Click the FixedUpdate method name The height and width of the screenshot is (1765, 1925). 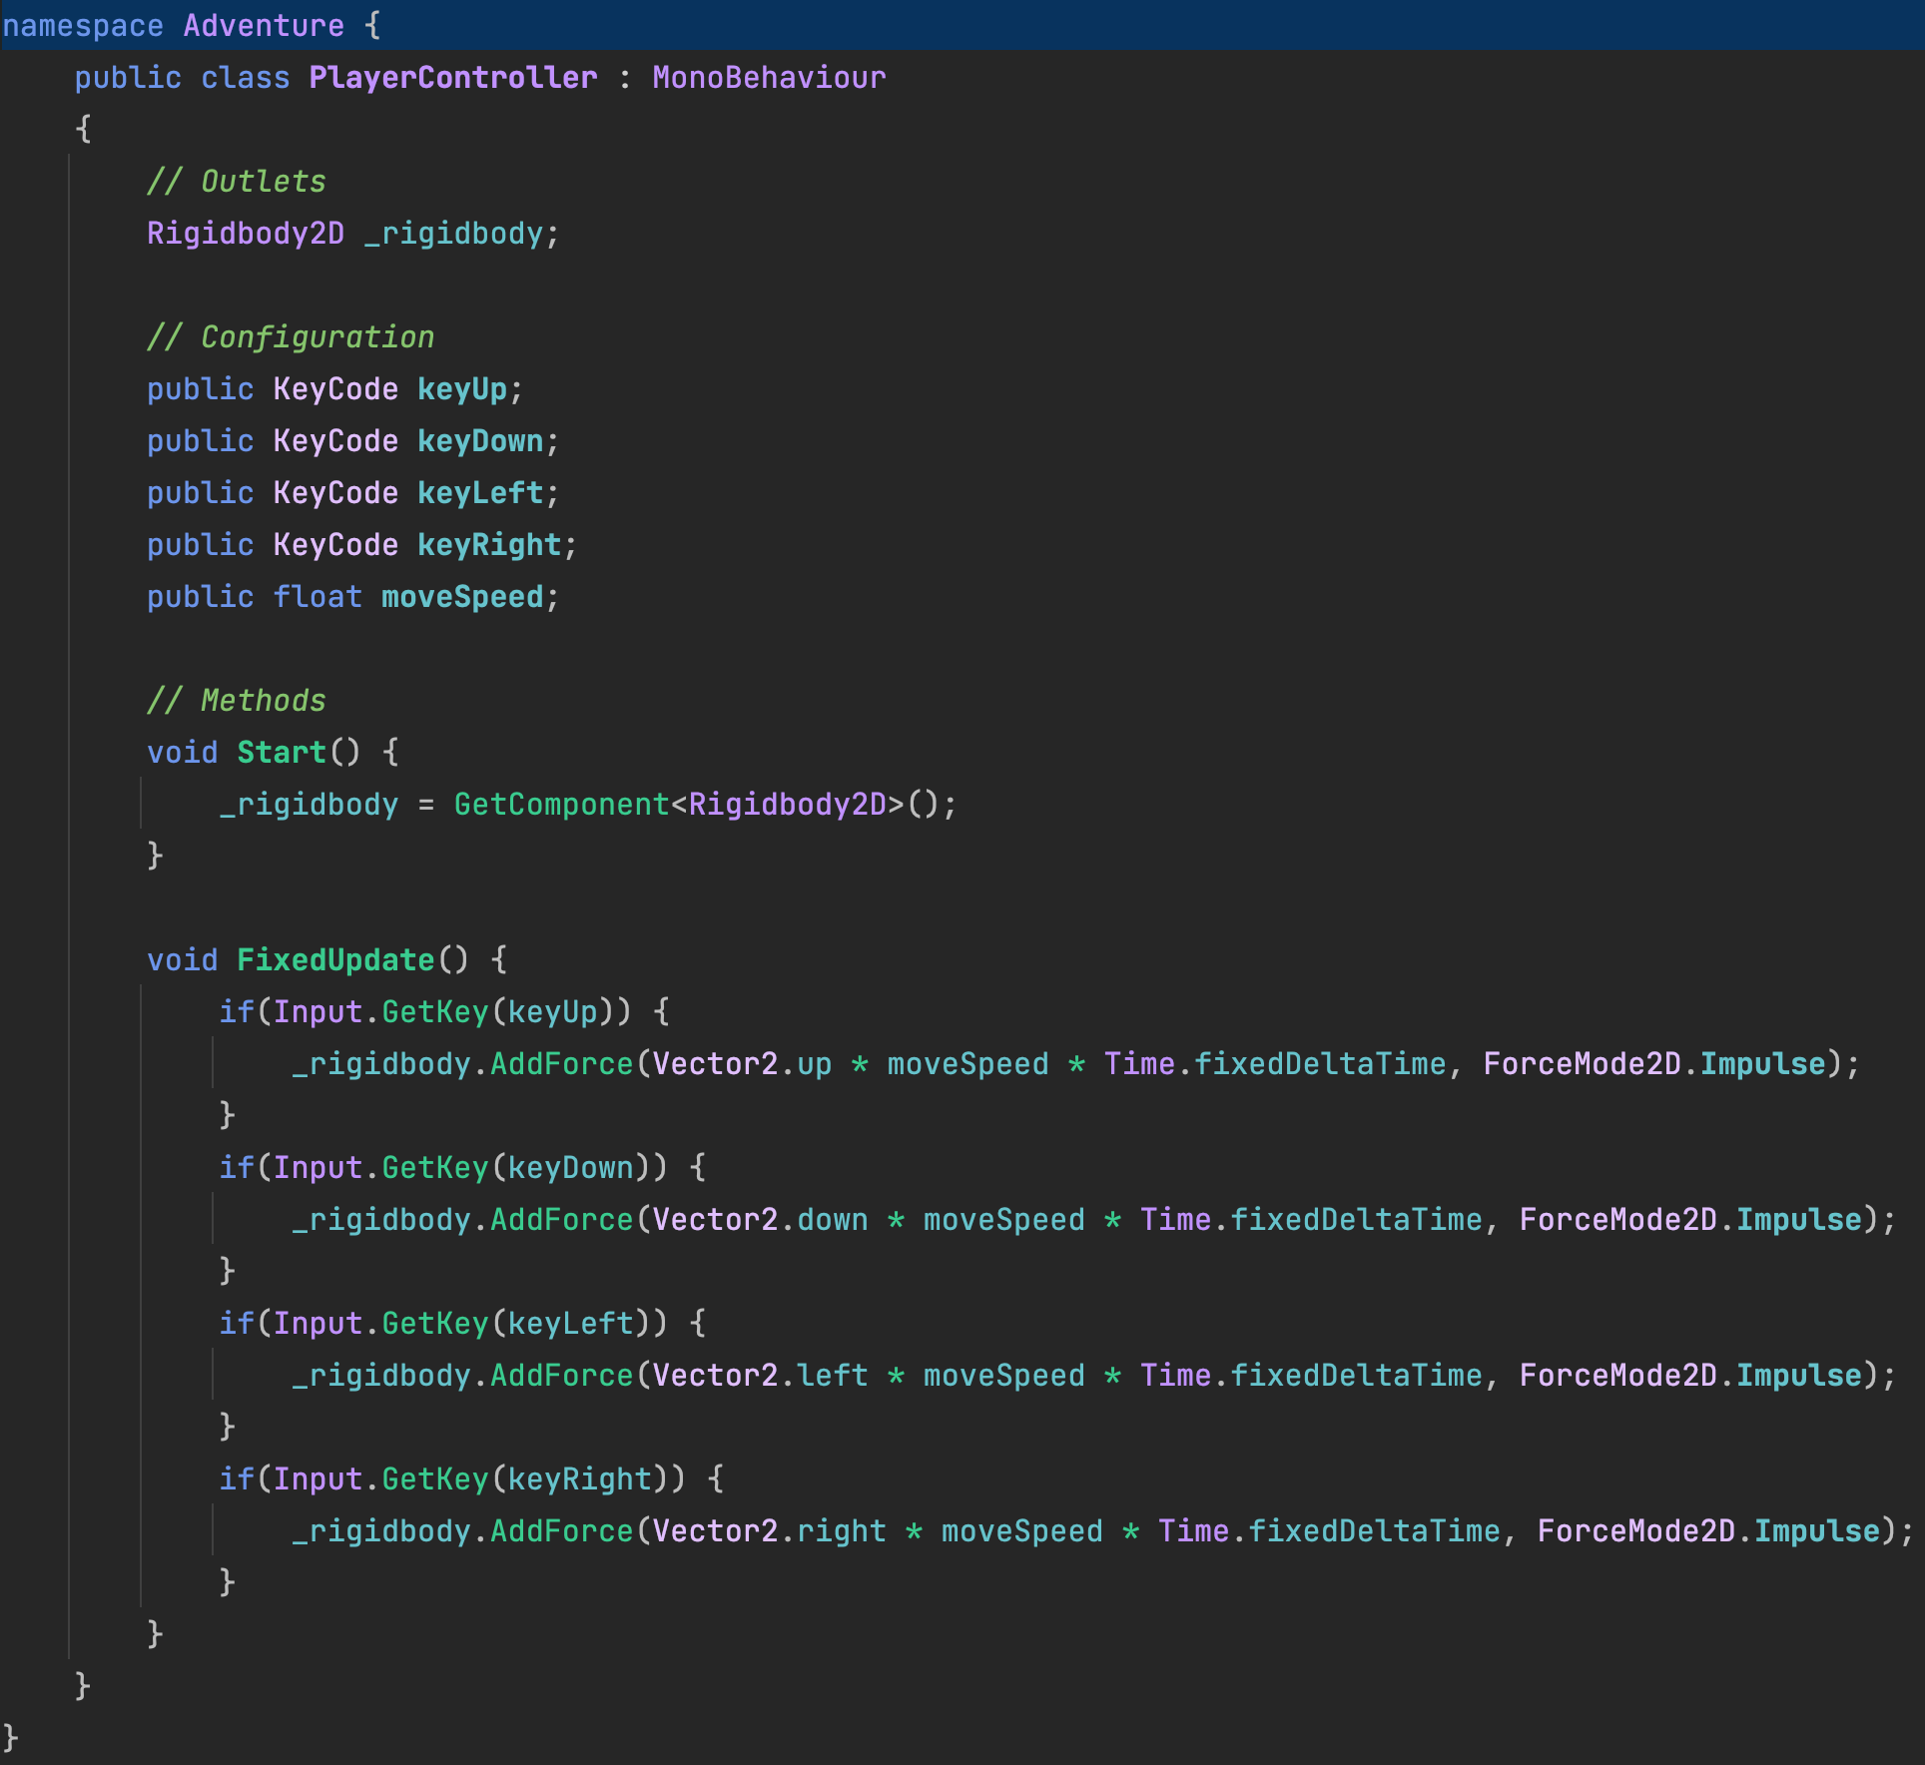[x=334, y=960]
